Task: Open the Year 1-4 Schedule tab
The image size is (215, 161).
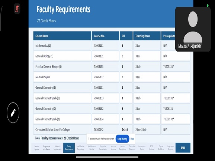Action: point(113,148)
